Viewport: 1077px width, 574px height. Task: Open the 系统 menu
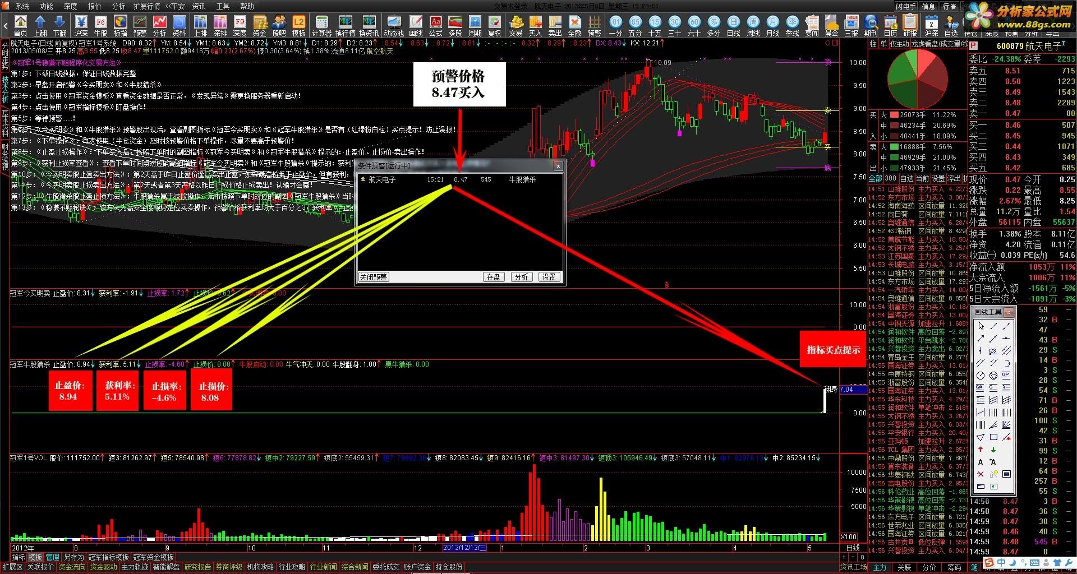[x=22, y=6]
